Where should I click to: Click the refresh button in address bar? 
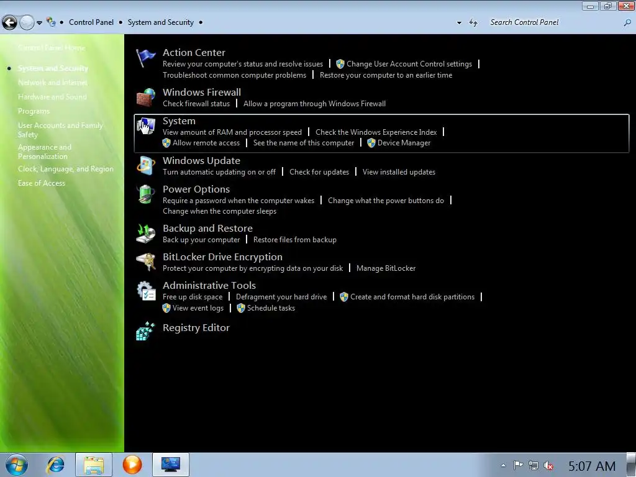click(x=473, y=22)
